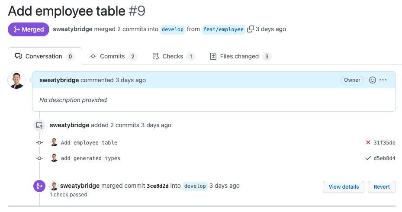Image resolution: width=402 pixels, height=212 pixels.
Task: Click the avatar next to the merged commit event
Action: (x=54, y=186)
